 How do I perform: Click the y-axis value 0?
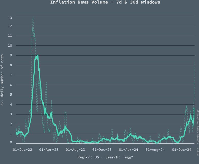click(11, 142)
